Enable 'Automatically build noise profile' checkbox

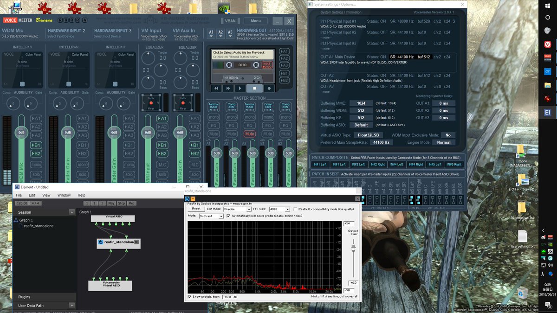pyautogui.click(x=228, y=215)
